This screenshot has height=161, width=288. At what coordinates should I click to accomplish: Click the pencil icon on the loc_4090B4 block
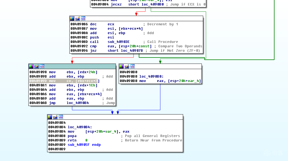click(x=55, y=117)
